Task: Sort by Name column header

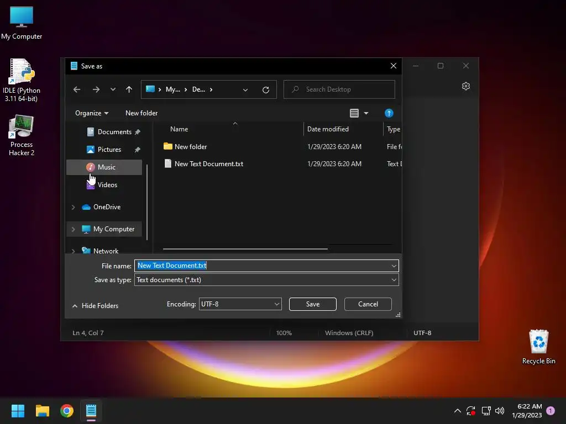Action: [179, 129]
